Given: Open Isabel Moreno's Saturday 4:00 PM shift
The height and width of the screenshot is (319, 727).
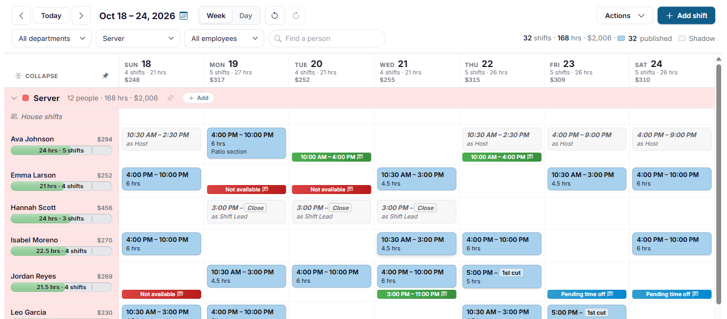Looking at the screenshot, I should click(x=672, y=244).
